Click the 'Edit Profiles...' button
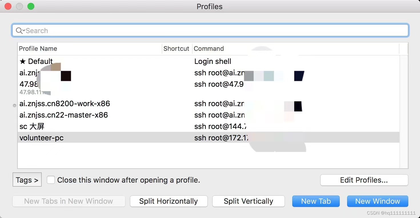420x218 pixels. (x=364, y=180)
